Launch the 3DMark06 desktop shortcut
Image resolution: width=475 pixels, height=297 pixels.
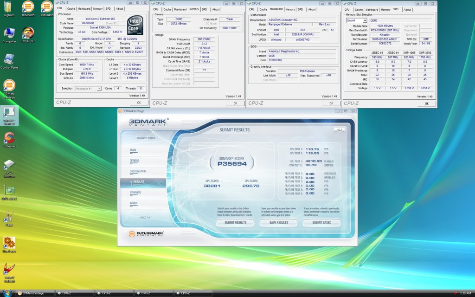click(x=46, y=8)
